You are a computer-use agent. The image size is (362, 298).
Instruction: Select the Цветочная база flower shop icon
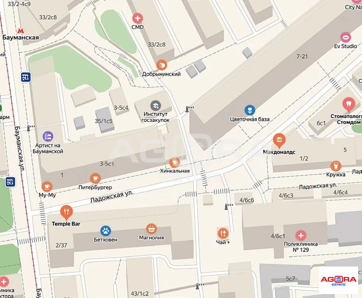(250, 110)
